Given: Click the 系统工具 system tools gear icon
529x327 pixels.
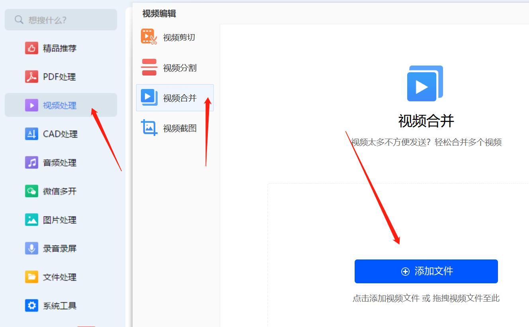Looking at the screenshot, I should pyautogui.click(x=31, y=306).
